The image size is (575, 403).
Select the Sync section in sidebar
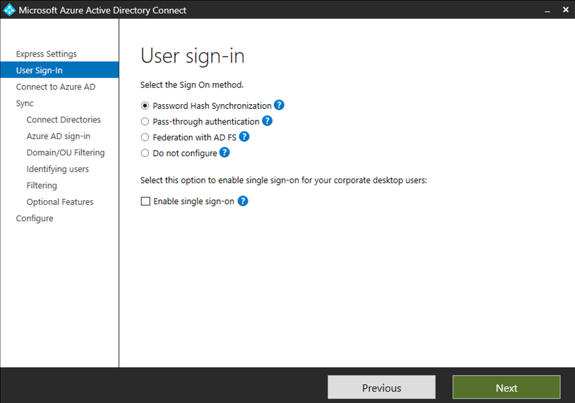(x=24, y=103)
